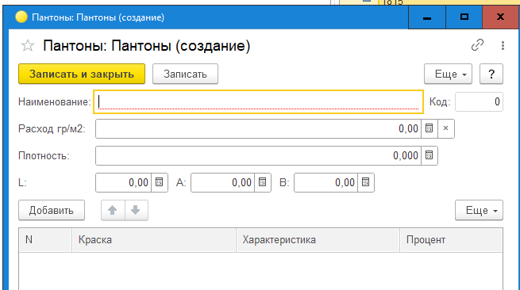Minimize the Пантоны window

point(427,17)
